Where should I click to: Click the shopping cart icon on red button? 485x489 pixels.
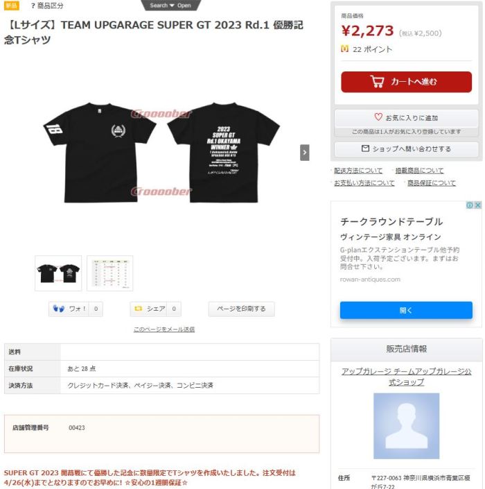pos(377,82)
